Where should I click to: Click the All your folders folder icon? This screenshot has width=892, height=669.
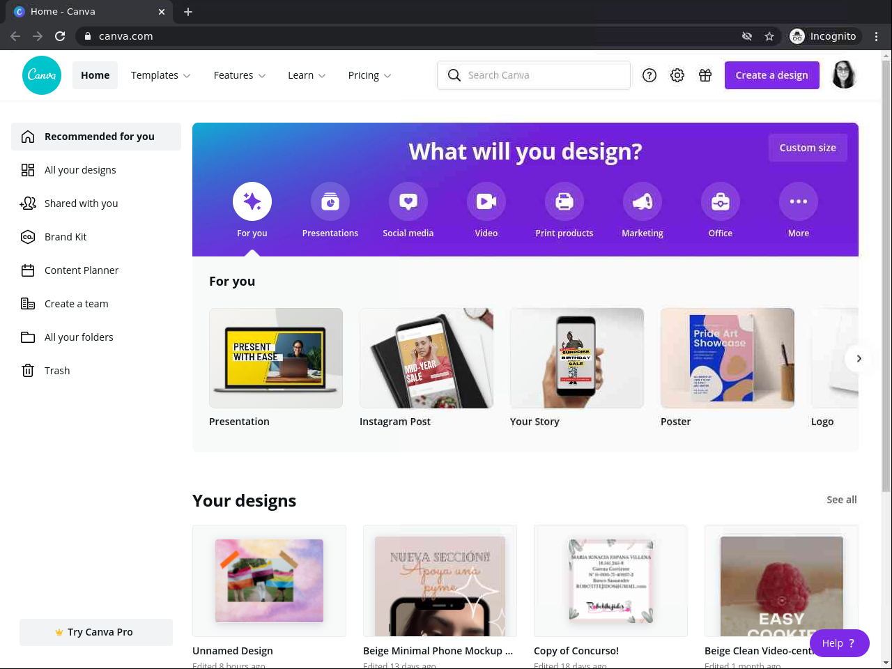coord(28,337)
